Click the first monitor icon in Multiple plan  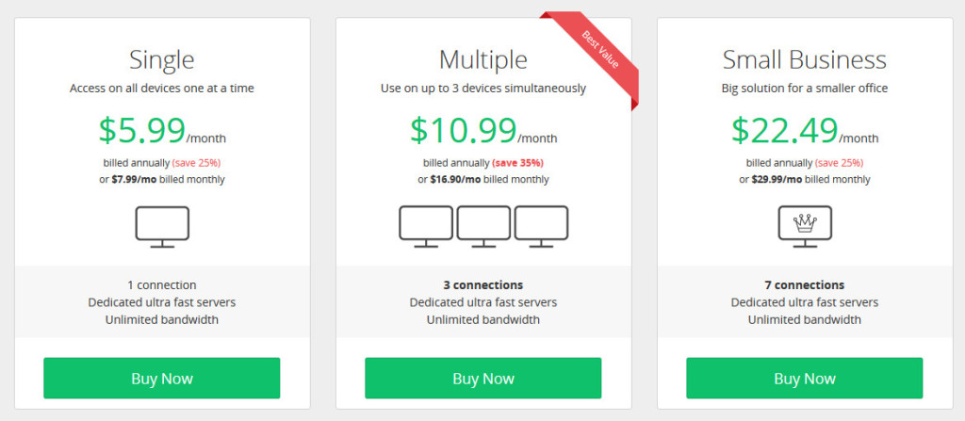[x=426, y=227]
